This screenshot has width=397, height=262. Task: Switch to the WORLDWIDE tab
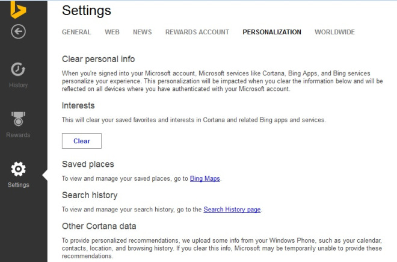point(334,32)
